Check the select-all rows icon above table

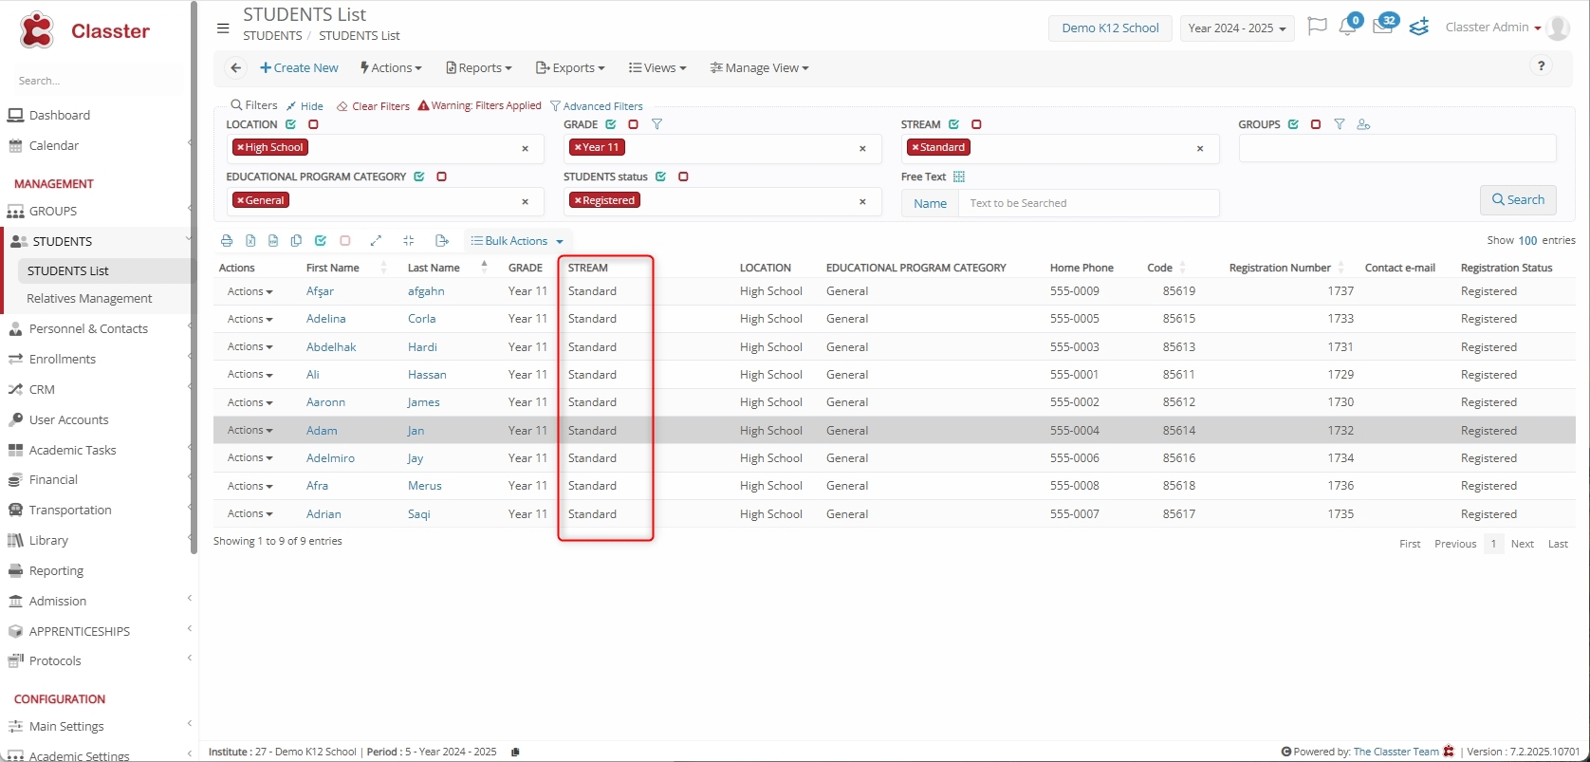tap(321, 241)
